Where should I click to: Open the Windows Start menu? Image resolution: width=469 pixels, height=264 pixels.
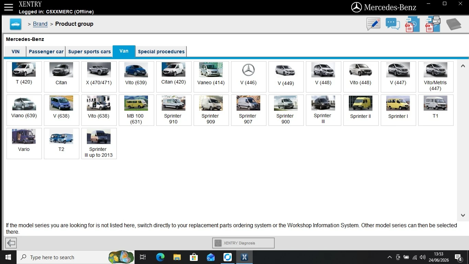pos(8,257)
